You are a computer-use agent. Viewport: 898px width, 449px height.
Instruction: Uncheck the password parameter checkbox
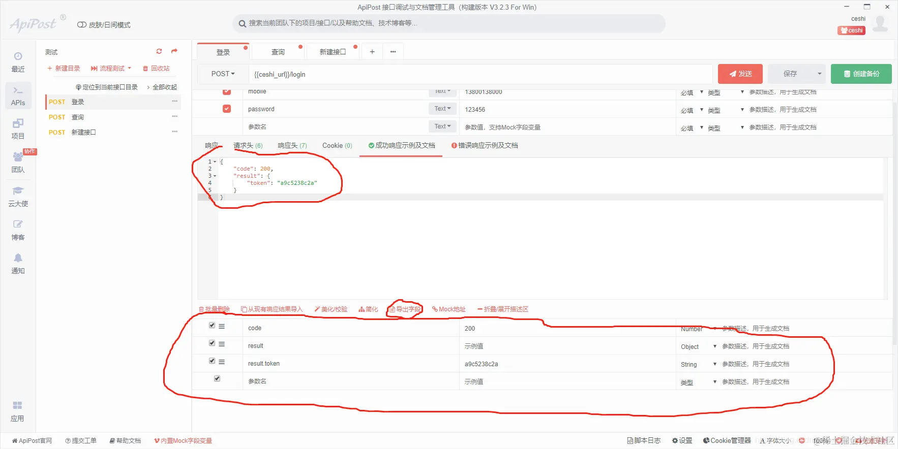tap(227, 109)
